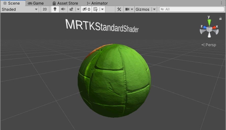Viewport: 226px width, 130px height.
Task: Open scene camera settings icon
Action: tap(127, 9)
